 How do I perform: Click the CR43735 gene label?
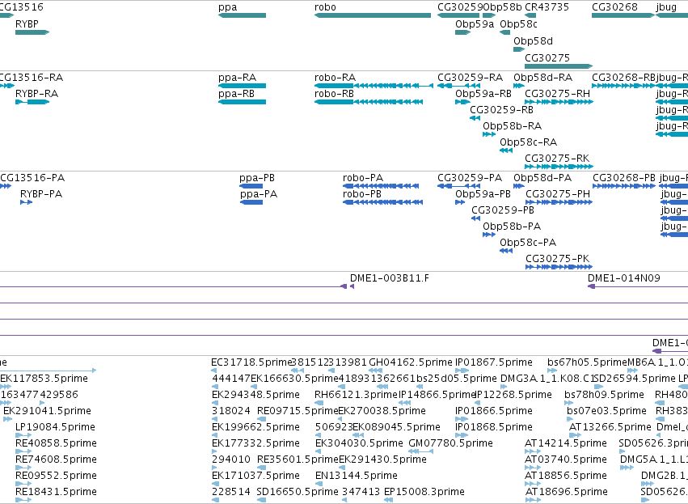click(x=547, y=7)
